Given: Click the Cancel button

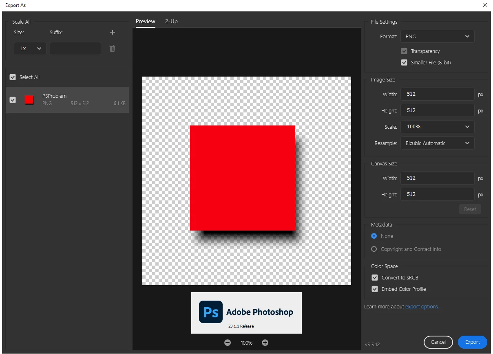Looking at the screenshot, I should pyautogui.click(x=438, y=342).
